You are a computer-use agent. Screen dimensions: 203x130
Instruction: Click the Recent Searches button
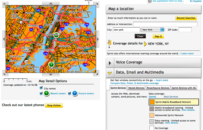(186, 18)
